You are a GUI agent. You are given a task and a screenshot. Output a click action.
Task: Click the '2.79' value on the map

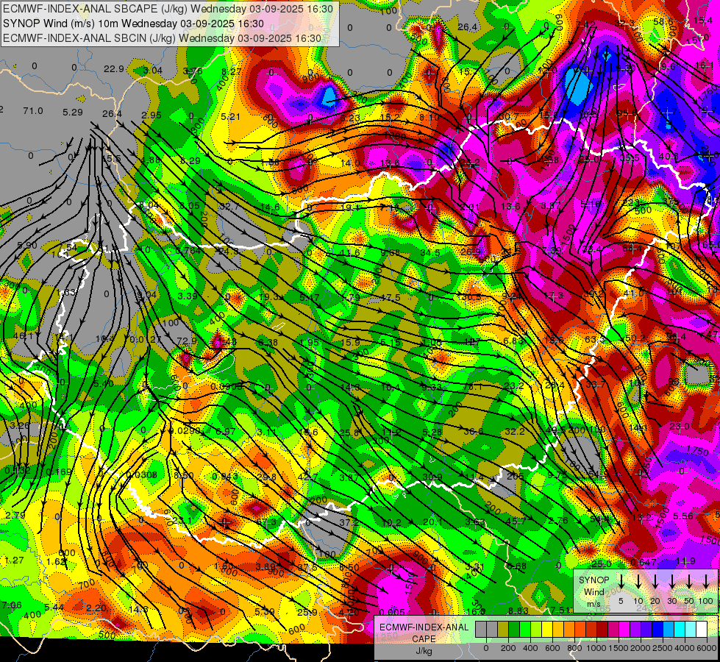point(15,516)
